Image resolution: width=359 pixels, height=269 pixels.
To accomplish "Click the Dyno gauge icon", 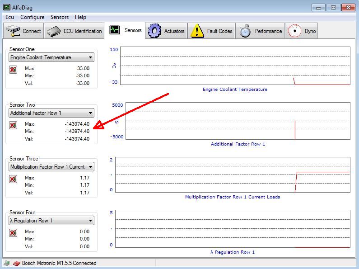I will coord(295,31).
